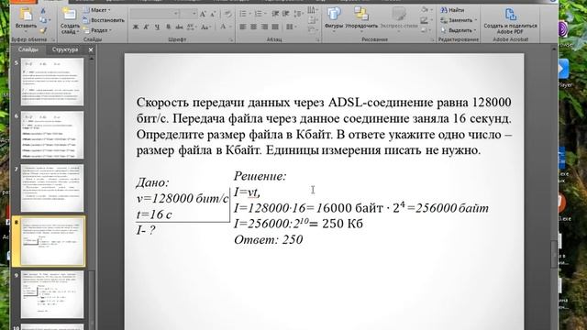Clear all text formatting icon

[228, 15]
